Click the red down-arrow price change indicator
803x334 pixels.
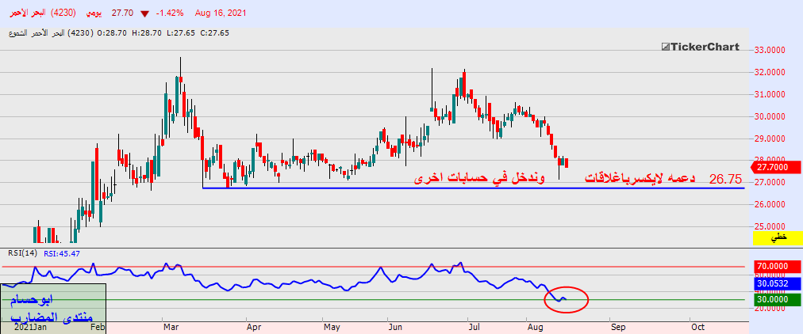point(144,13)
